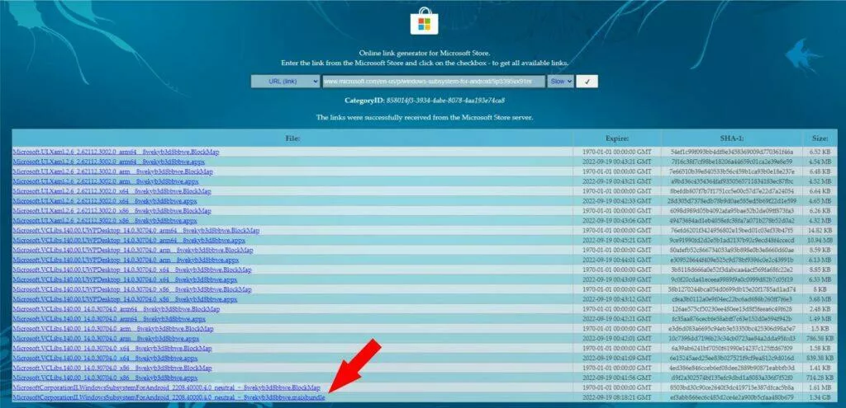Viewport: 846px width, 408px height.
Task: Select expire time '2022-09-19 00:42:33 GMT'
Action: coord(616,201)
